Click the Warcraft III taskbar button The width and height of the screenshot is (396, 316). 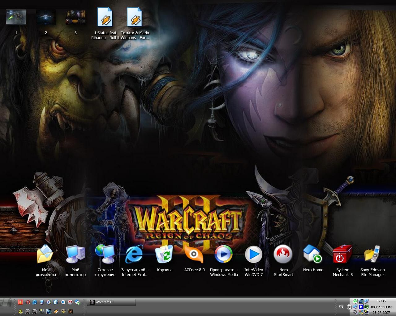(x=111, y=302)
